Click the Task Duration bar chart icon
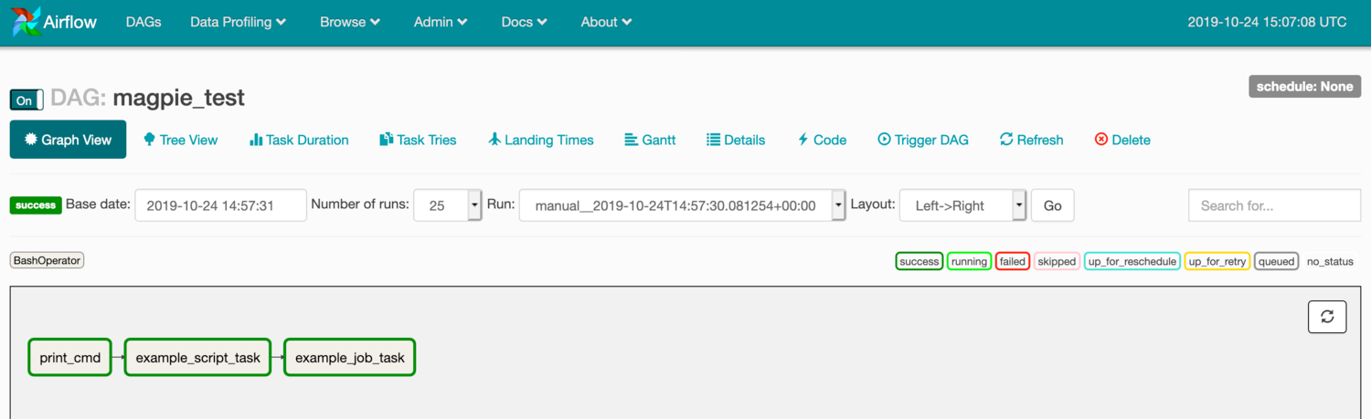This screenshot has width=1371, height=419. (x=256, y=140)
